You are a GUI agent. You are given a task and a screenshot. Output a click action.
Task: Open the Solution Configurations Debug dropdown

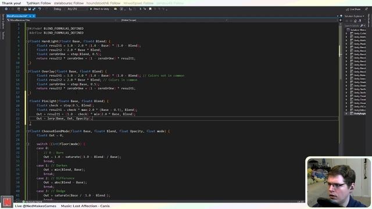tap(59, 9)
